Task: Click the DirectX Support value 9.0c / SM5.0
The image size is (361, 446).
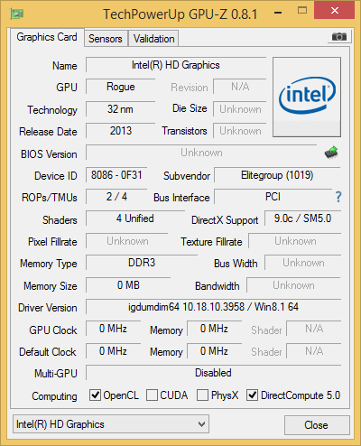Action: (302, 218)
